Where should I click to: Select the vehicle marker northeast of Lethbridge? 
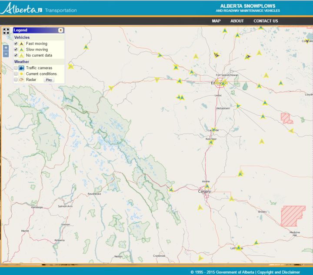click(x=256, y=243)
